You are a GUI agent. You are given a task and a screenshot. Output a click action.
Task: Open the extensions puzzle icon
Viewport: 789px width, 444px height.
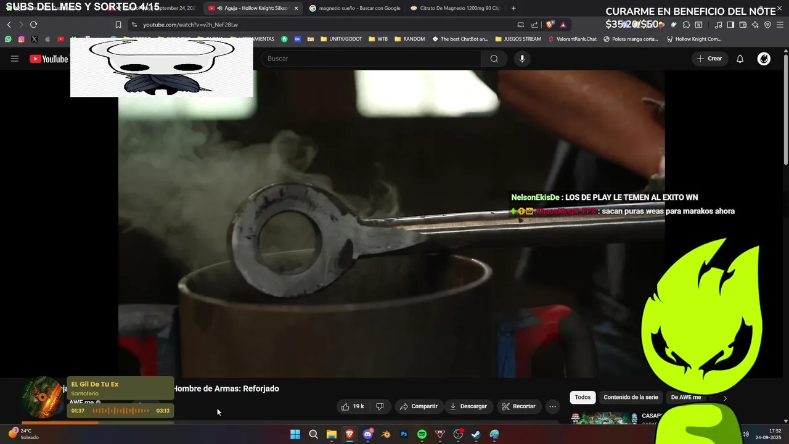(686, 25)
